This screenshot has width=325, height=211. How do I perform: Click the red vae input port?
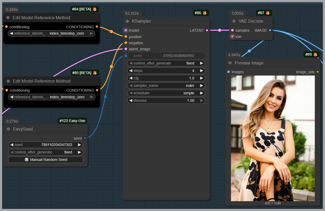coord(232,36)
